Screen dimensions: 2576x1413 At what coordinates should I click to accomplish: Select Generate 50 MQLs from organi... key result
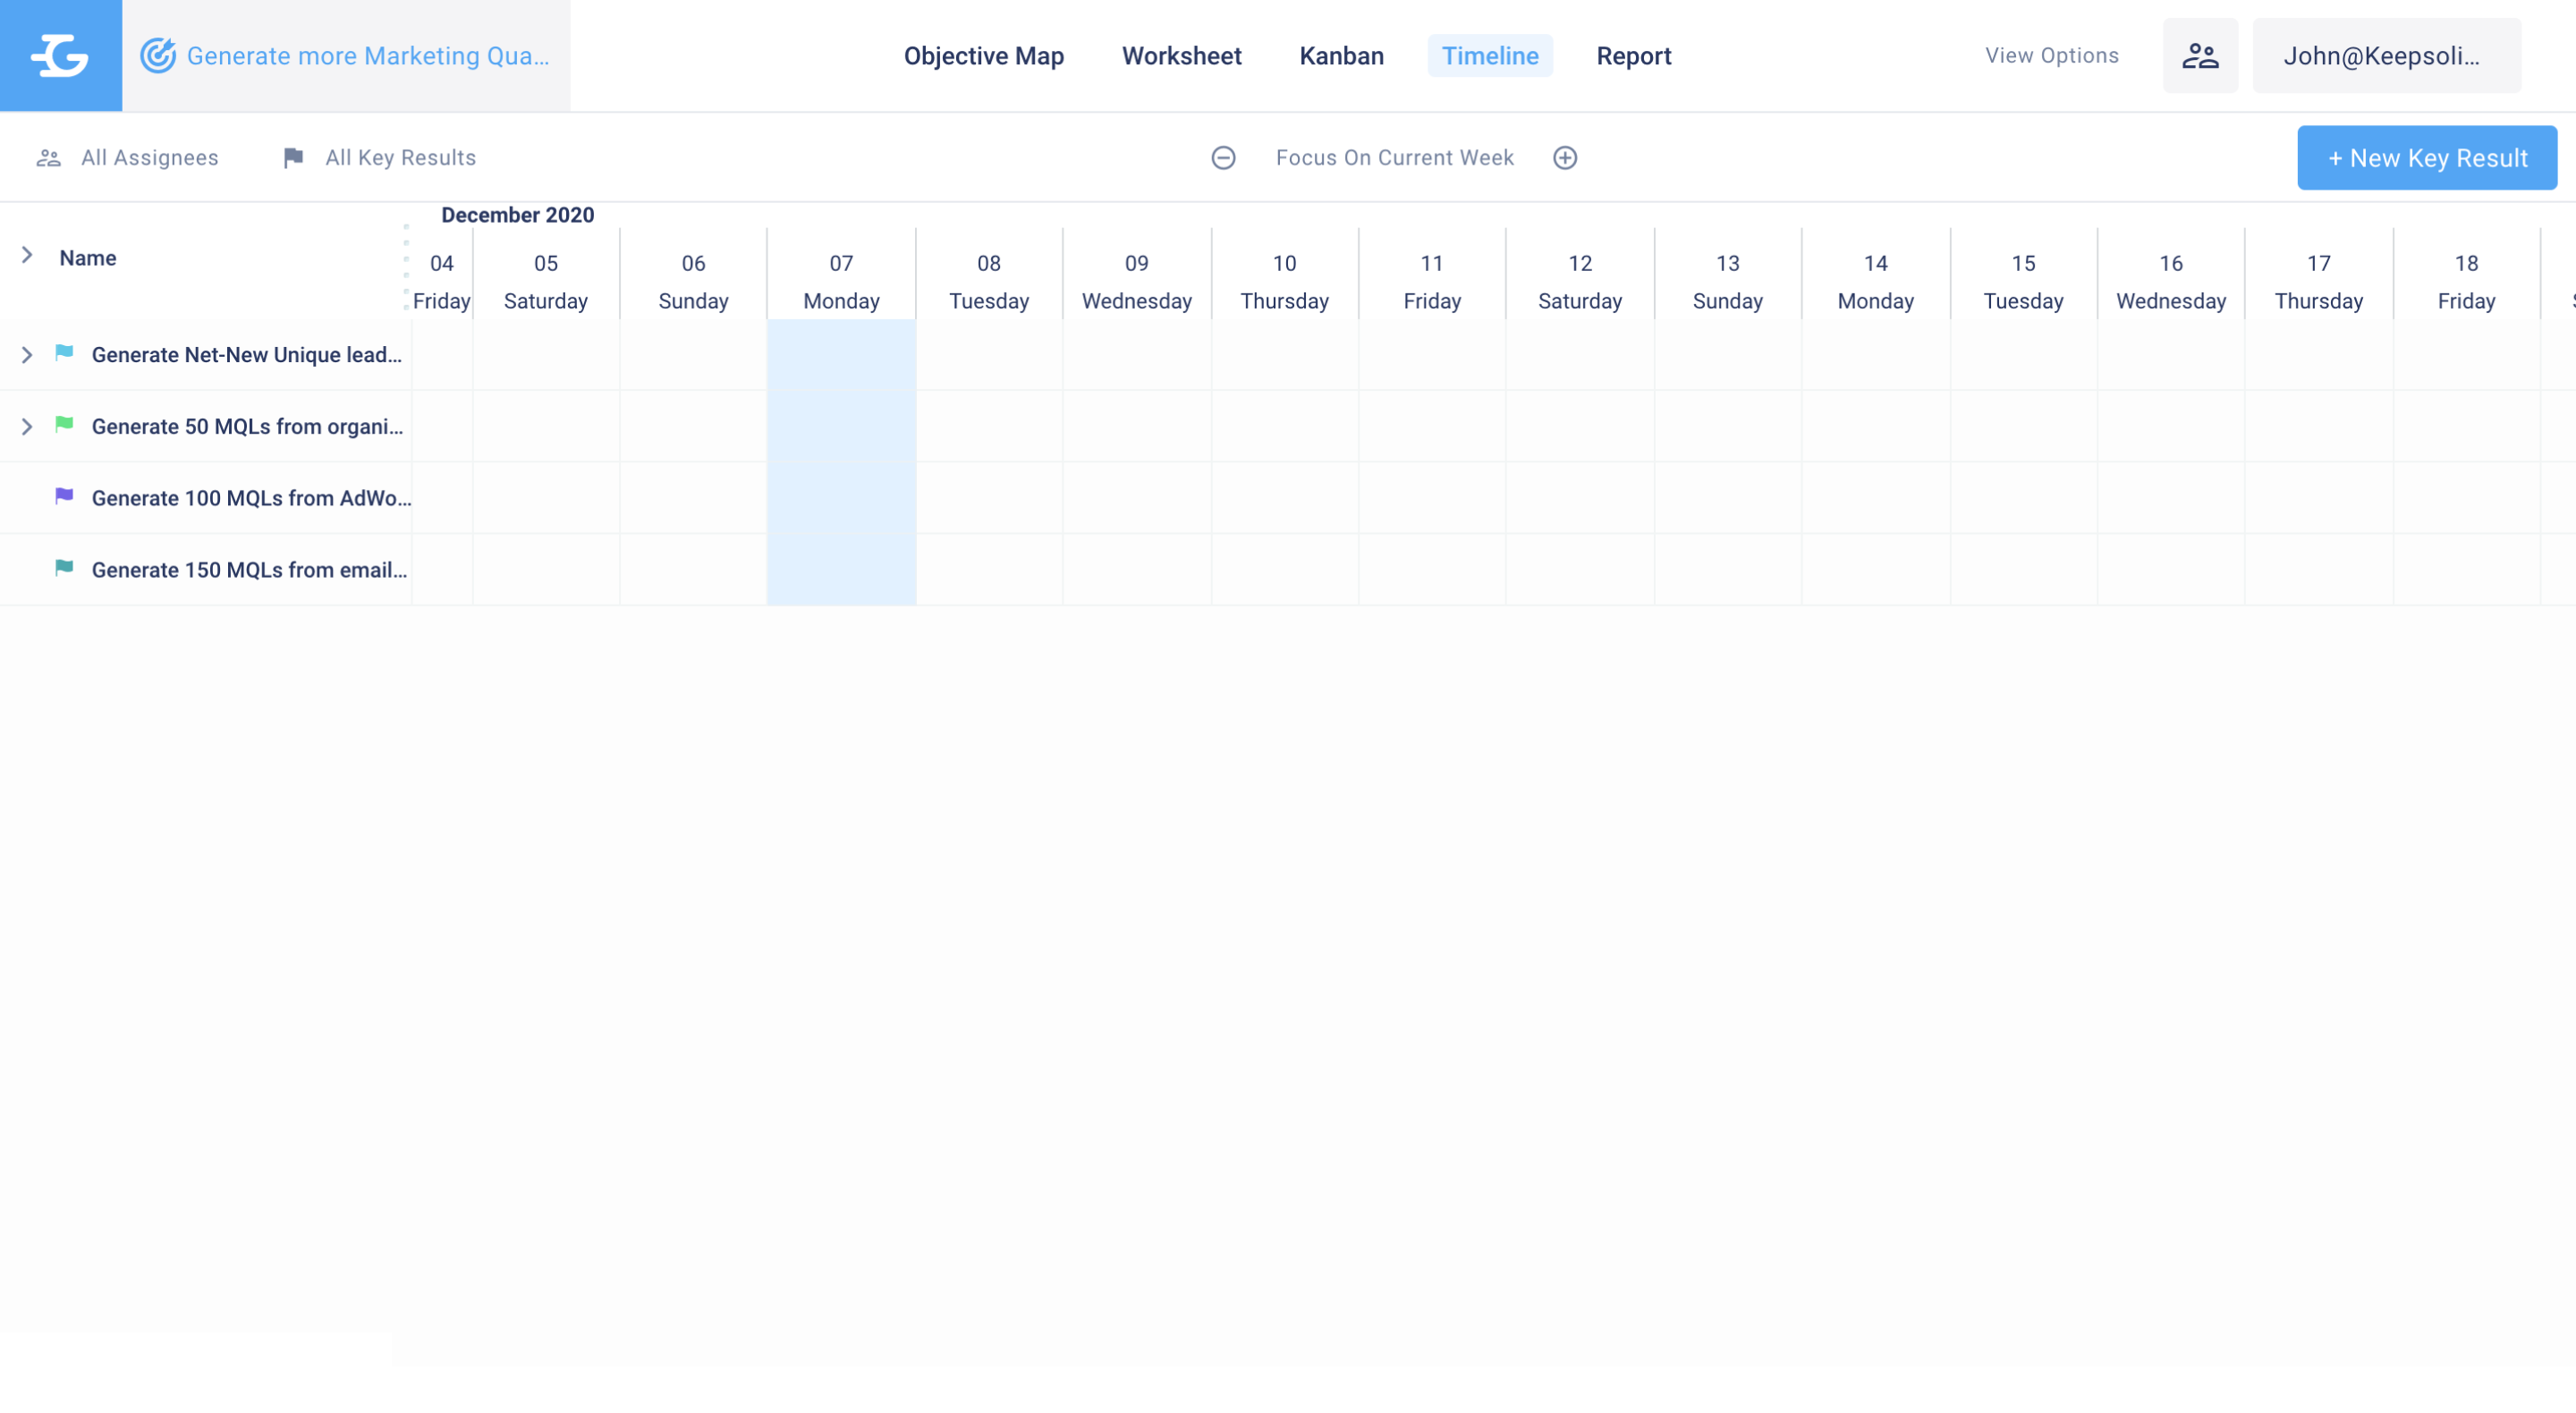(x=248, y=427)
